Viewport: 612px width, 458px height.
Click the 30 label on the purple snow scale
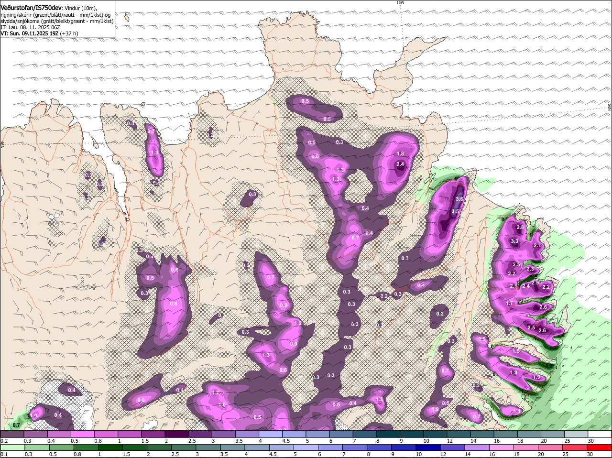coord(590,441)
